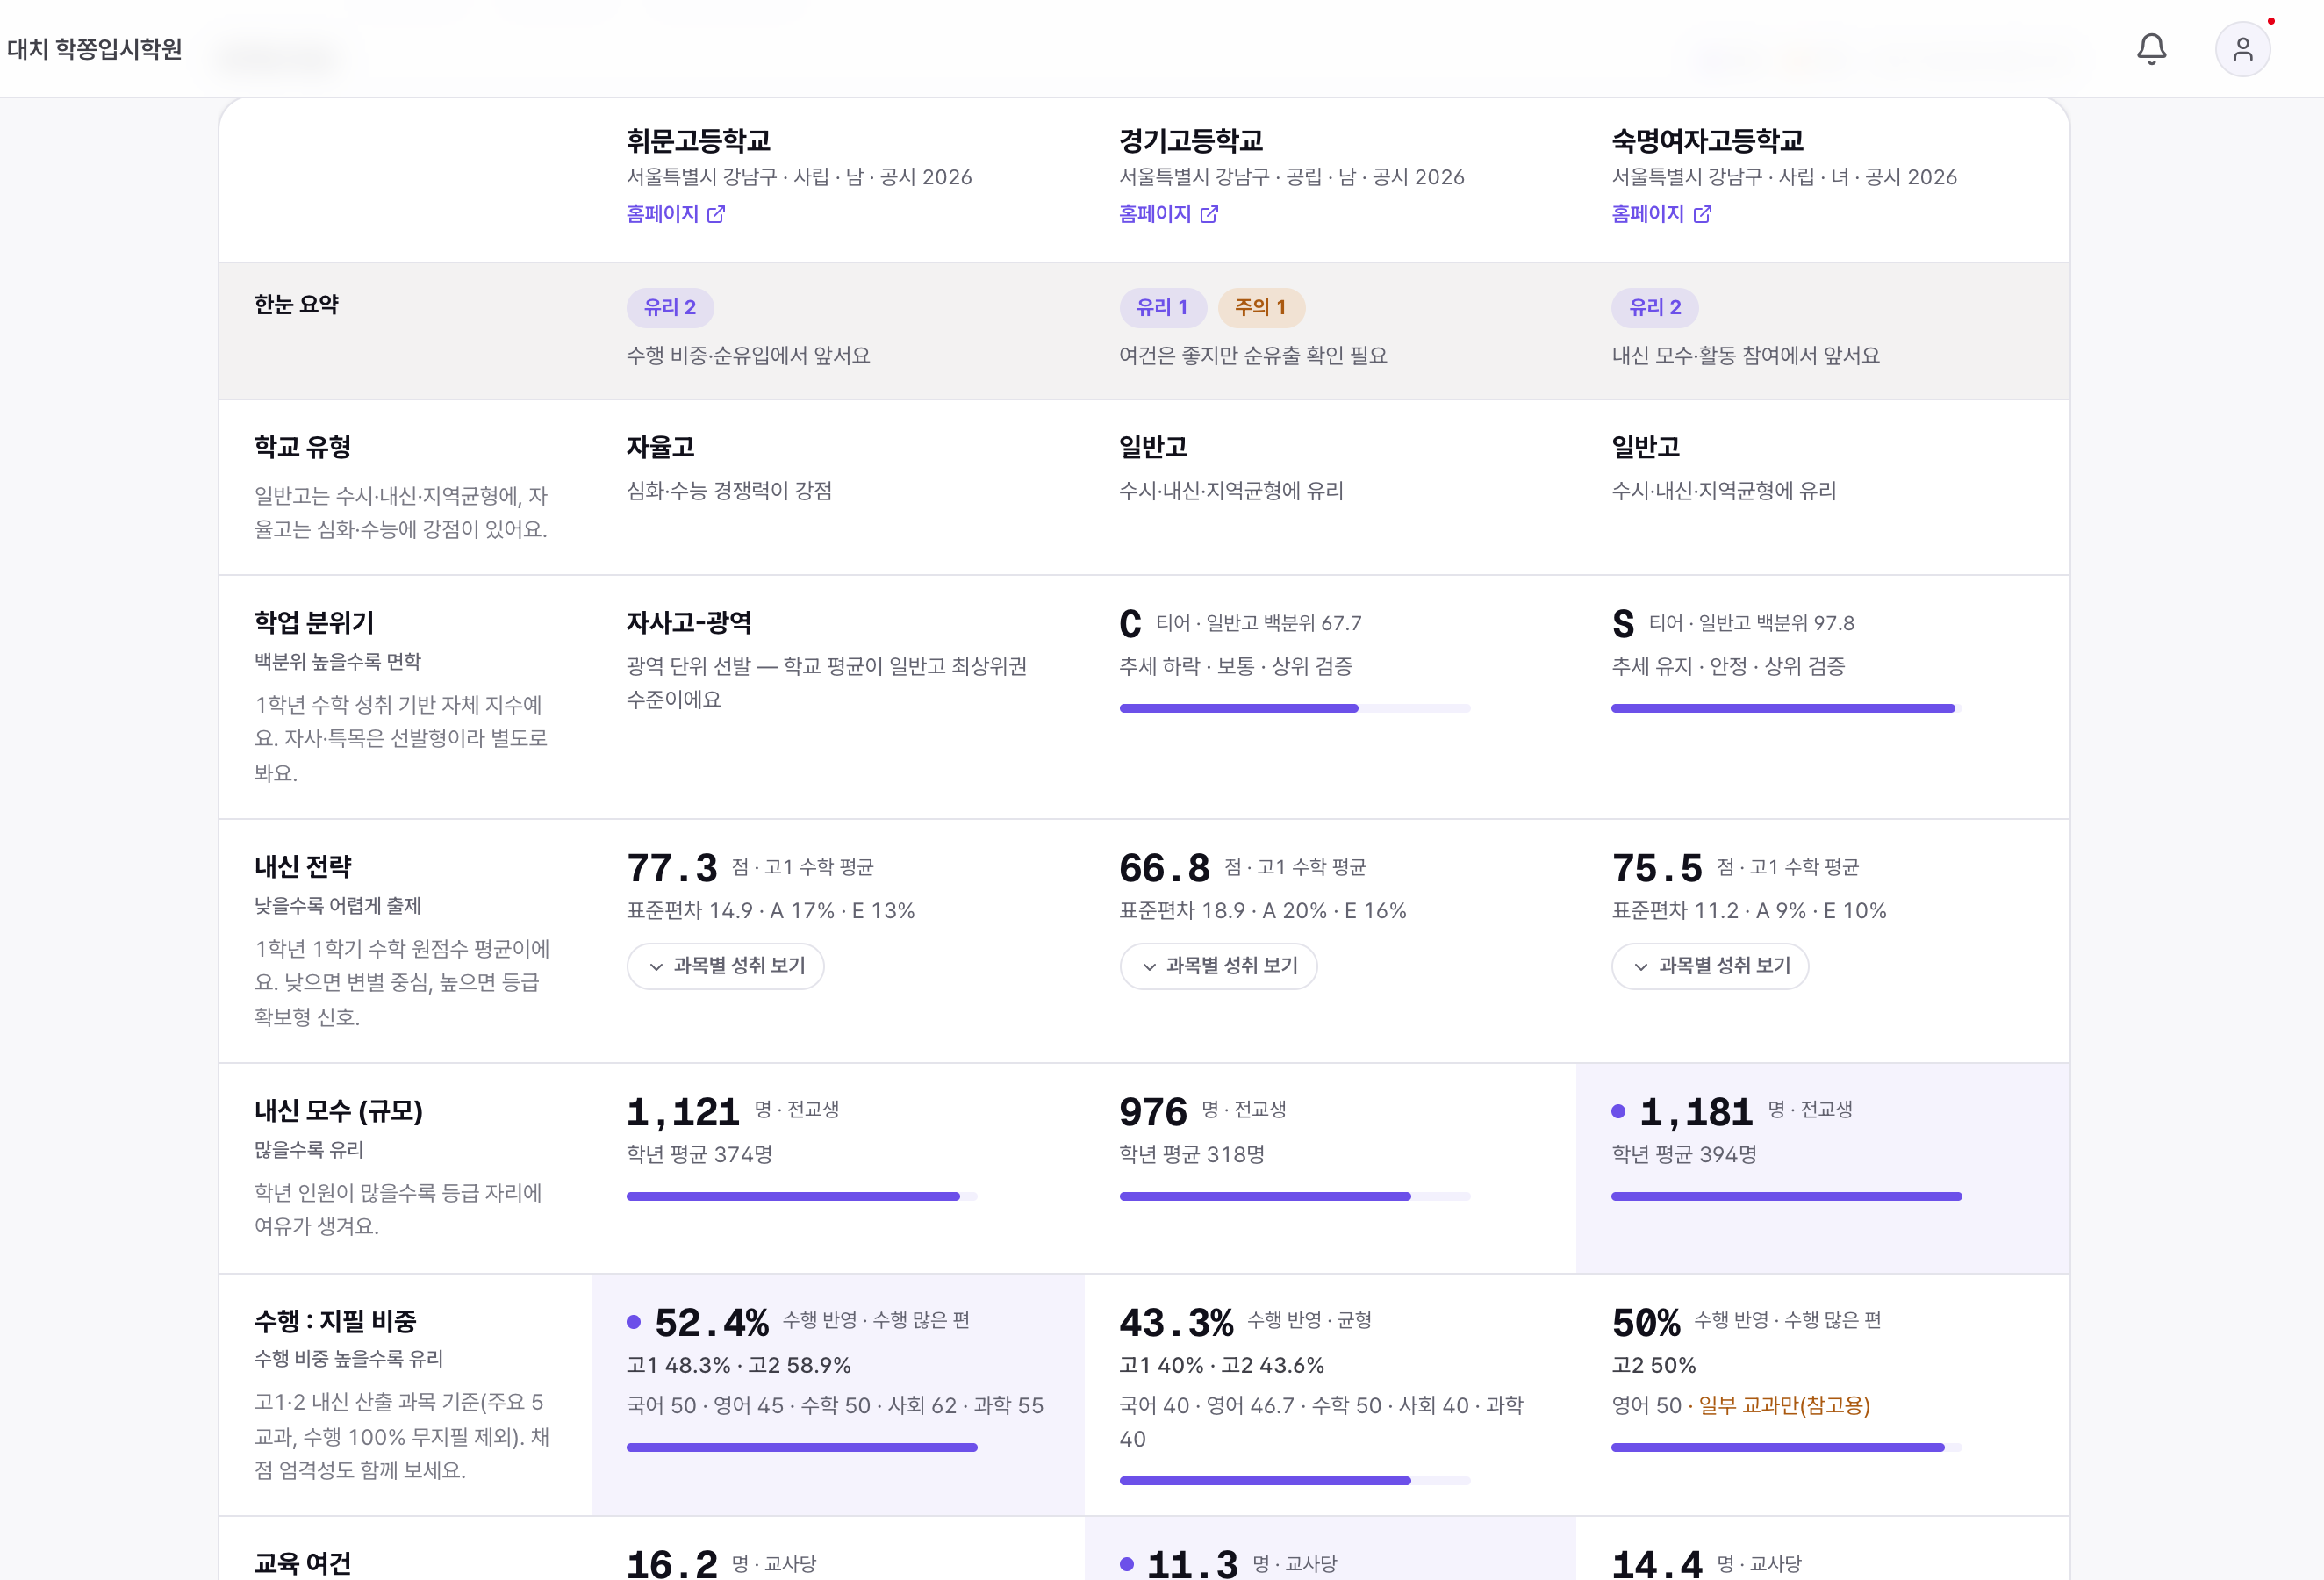This screenshot has width=2324, height=1580.
Task: Click the 976 명 전교생 progress bar
Action: click(1295, 1196)
